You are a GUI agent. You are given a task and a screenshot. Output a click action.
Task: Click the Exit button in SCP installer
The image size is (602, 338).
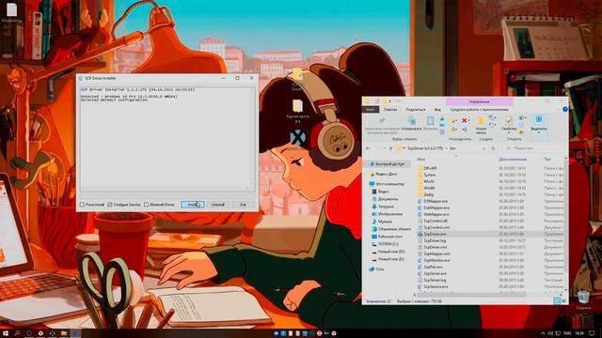coord(243,205)
